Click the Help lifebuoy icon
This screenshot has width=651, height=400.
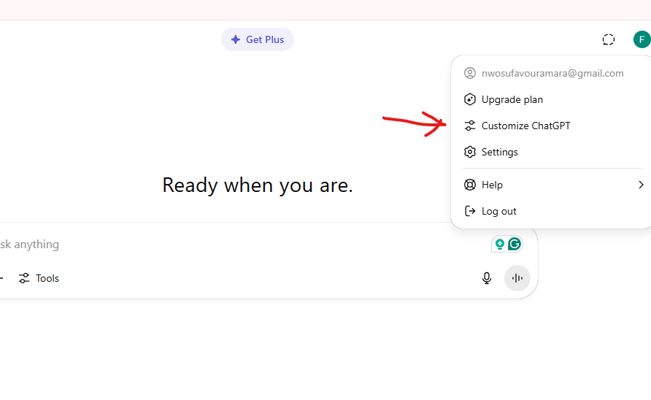(x=469, y=185)
